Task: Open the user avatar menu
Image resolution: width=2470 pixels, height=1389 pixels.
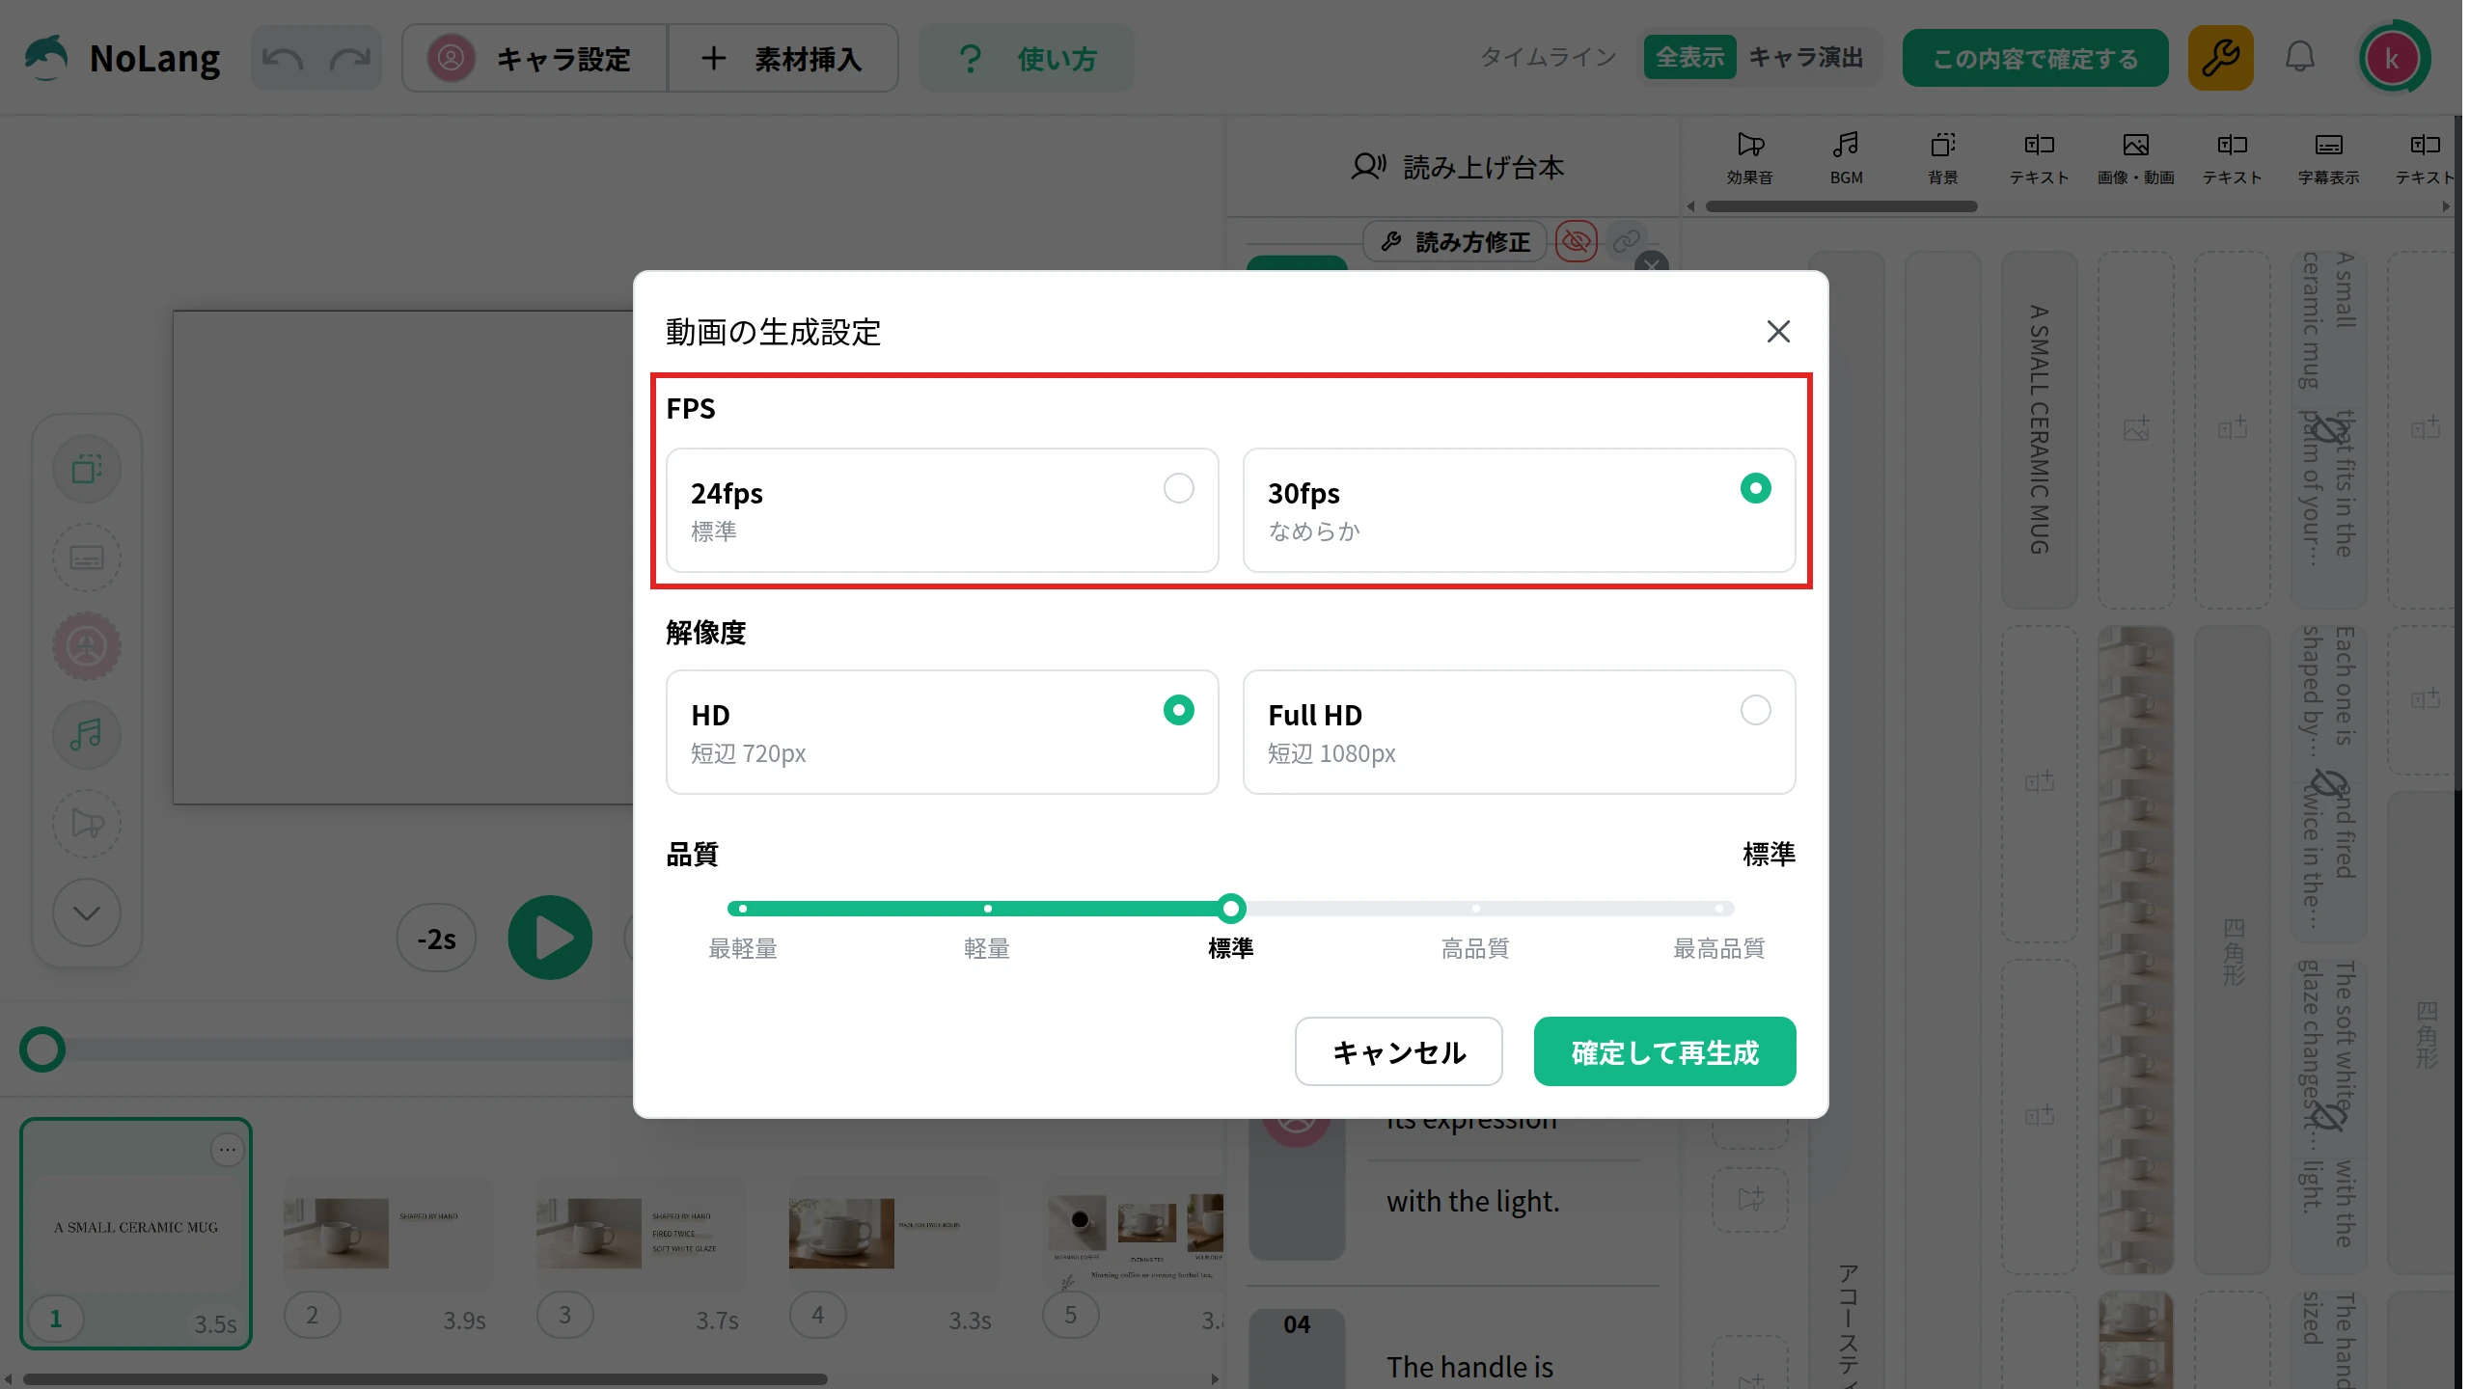Action: point(2391,59)
